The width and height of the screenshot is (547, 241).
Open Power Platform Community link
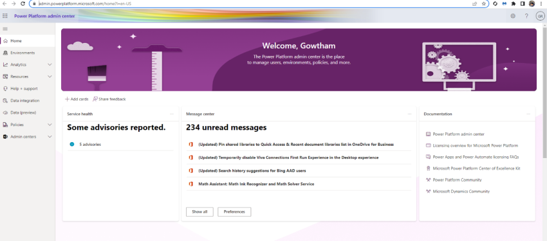(x=457, y=180)
